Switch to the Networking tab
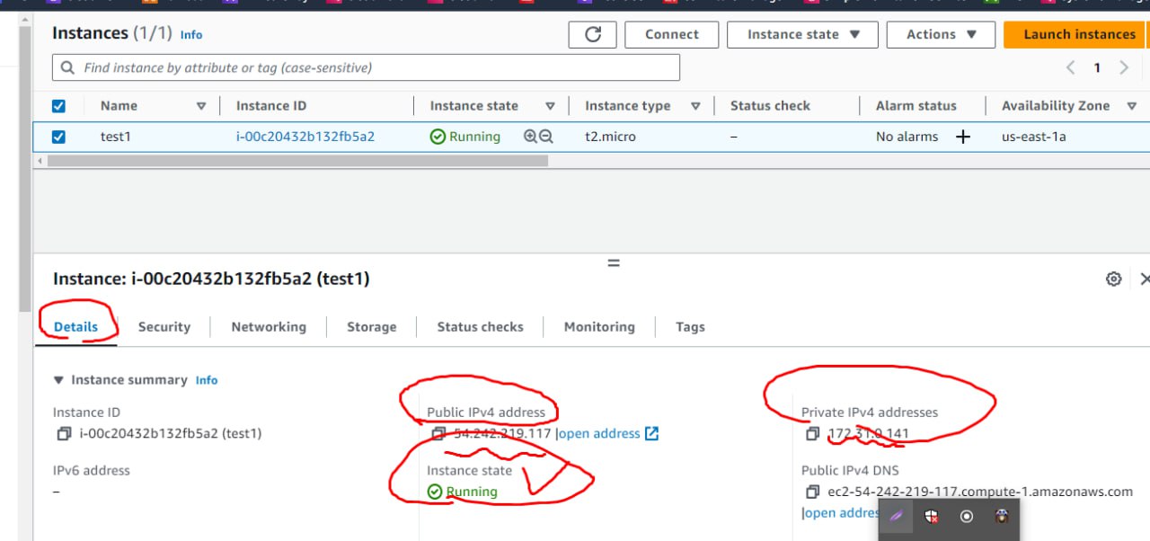Screen dimensions: 1150x541 (x=269, y=327)
